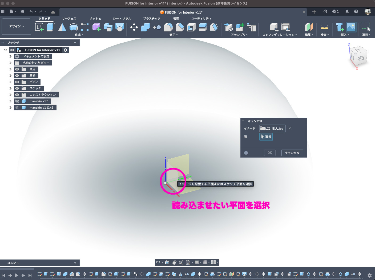Hide the ボディ folder with eye icon
375x280 pixels.
17,82
